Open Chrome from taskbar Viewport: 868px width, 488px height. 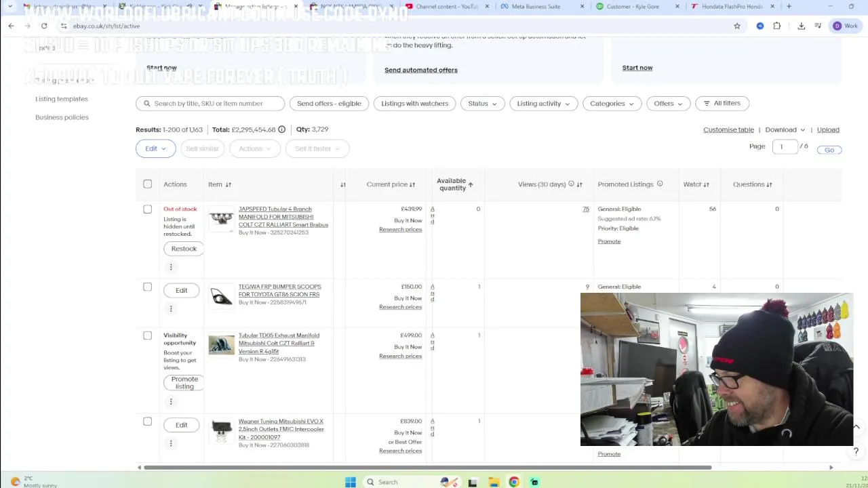tap(514, 482)
